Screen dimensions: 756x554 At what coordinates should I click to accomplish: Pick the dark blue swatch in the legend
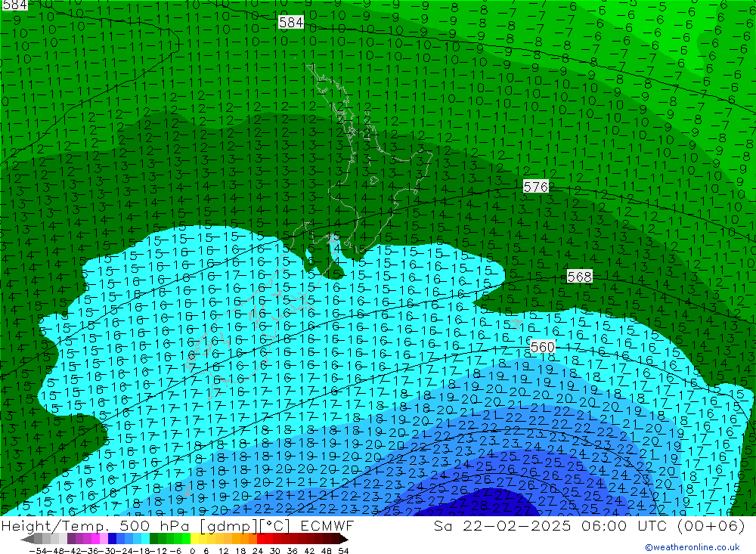pos(112,539)
